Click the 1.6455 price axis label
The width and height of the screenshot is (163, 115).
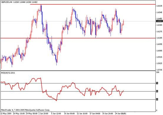point(159,19)
